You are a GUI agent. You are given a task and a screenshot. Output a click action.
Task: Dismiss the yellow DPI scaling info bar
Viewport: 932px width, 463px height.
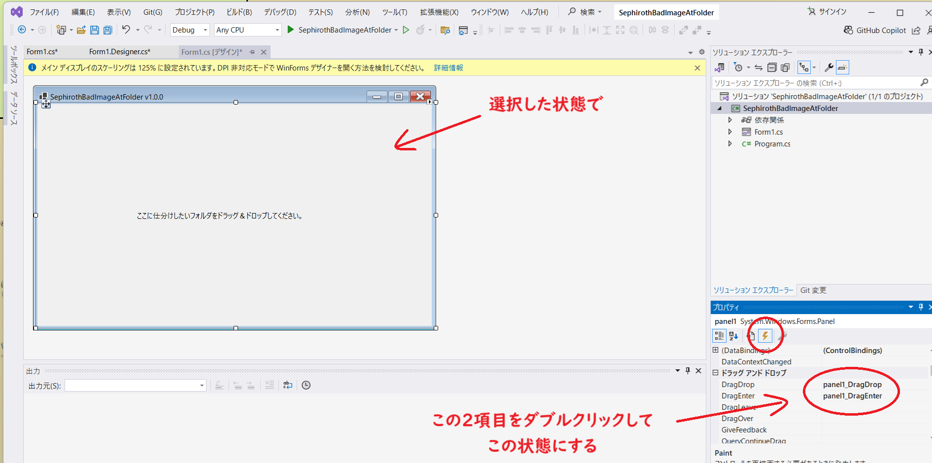tap(697, 68)
